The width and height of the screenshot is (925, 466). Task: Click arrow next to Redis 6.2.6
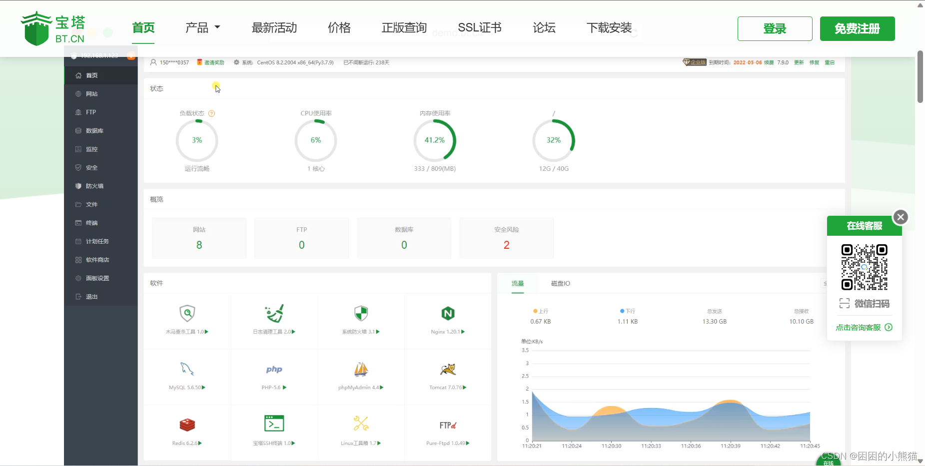coord(200,443)
